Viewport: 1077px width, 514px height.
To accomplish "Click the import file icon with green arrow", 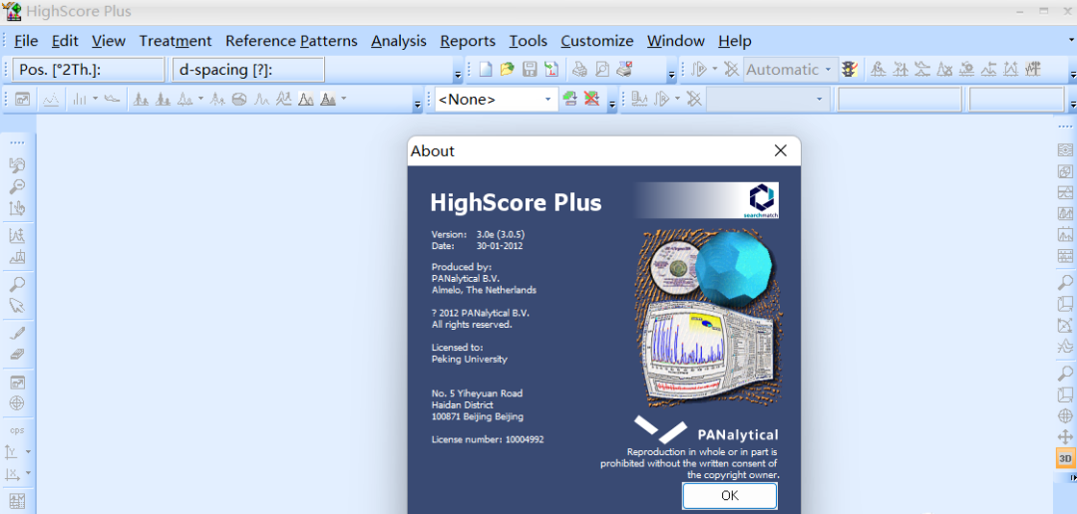I will click(x=550, y=70).
